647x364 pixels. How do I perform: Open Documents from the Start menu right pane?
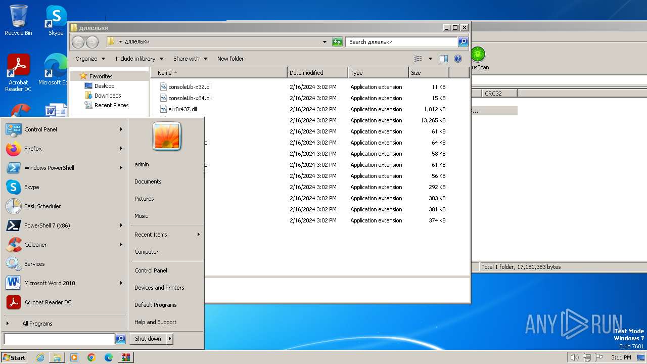click(x=167, y=181)
